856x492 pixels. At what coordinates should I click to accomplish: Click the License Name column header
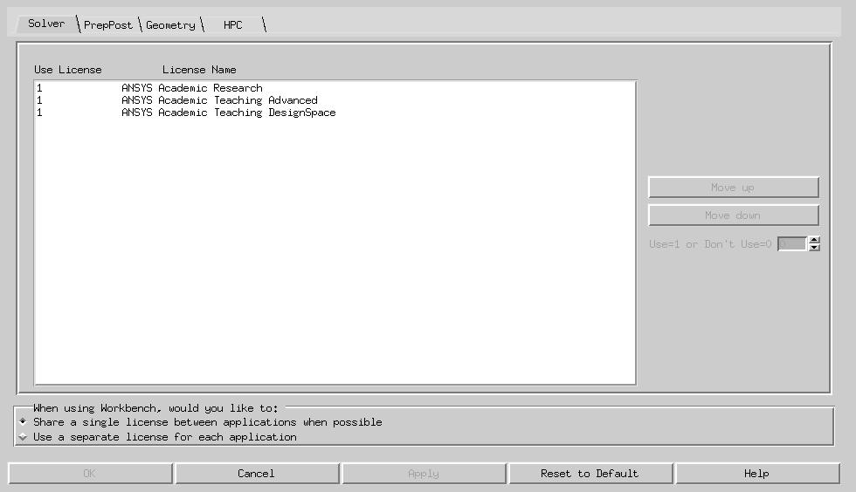pyautogui.click(x=199, y=70)
